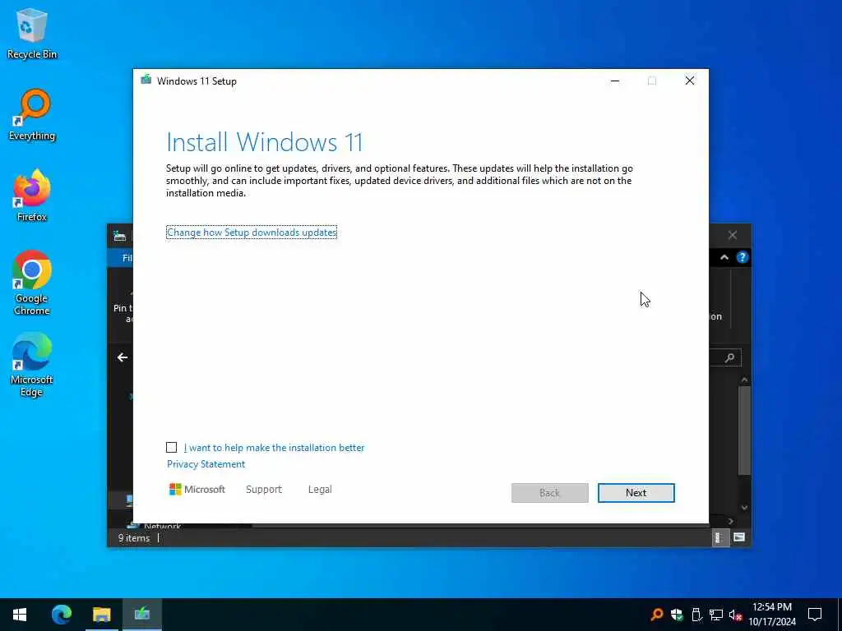The height and width of the screenshot is (631, 842).
Task: Select the Firefox desktop shortcut
Action: [x=32, y=196]
